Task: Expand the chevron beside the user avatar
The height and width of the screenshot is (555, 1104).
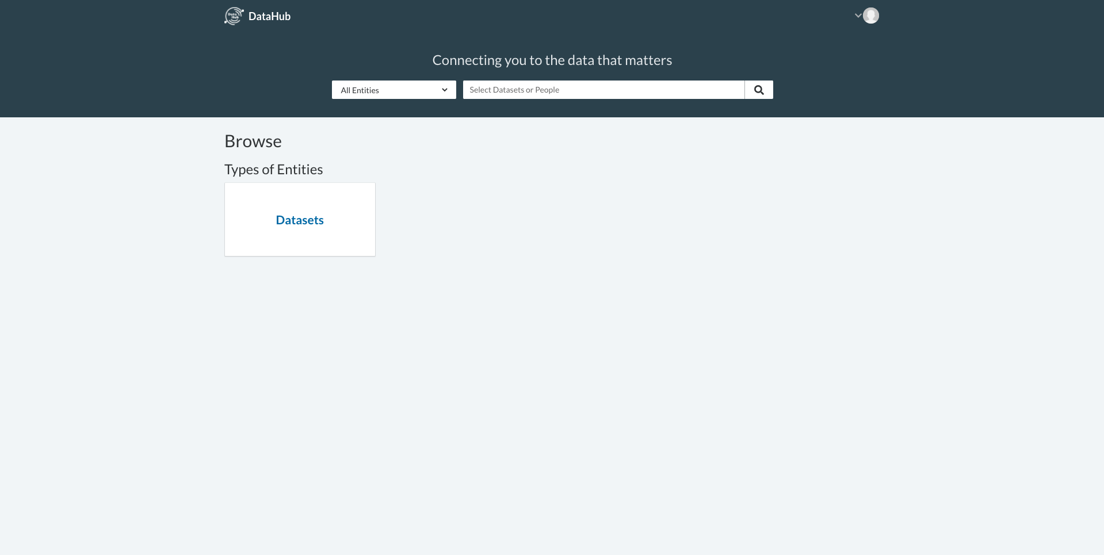Action: [x=858, y=16]
